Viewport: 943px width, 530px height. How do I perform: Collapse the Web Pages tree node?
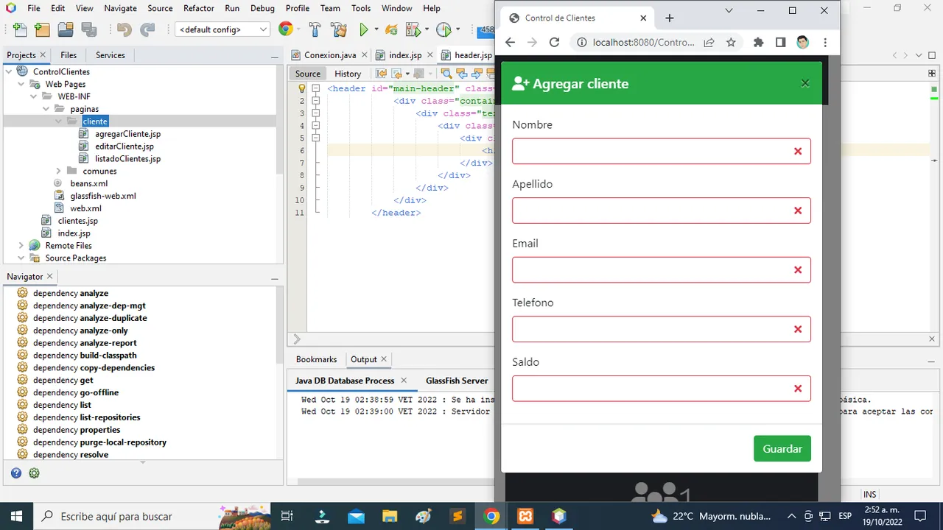coord(21,84)
